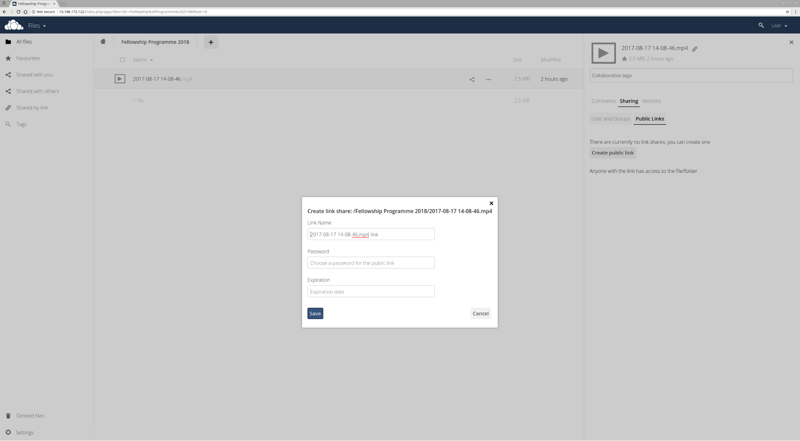The height and width of the screenshot is (441, 800).
Task: Open the user account dropdown
Action: tap(779, 25)
